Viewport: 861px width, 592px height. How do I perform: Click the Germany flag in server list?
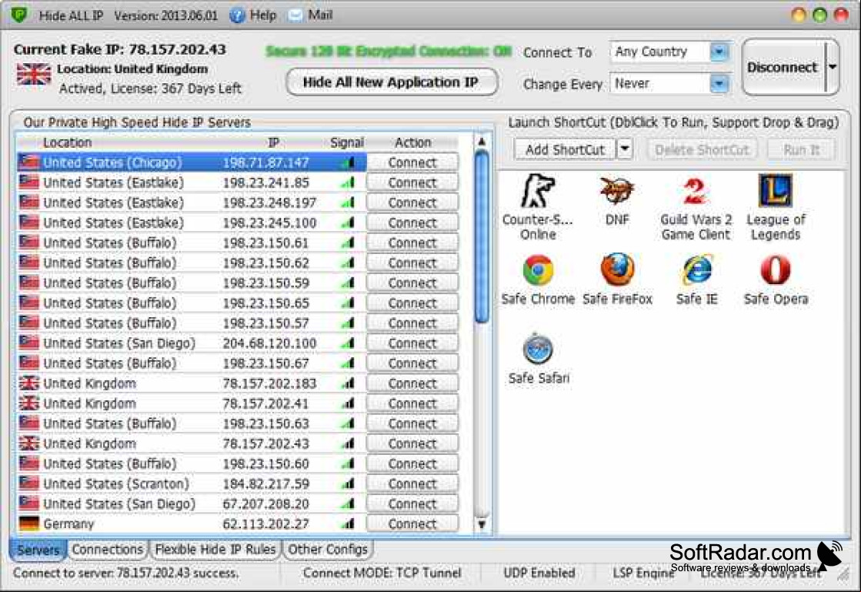click(x=28, y=523)
